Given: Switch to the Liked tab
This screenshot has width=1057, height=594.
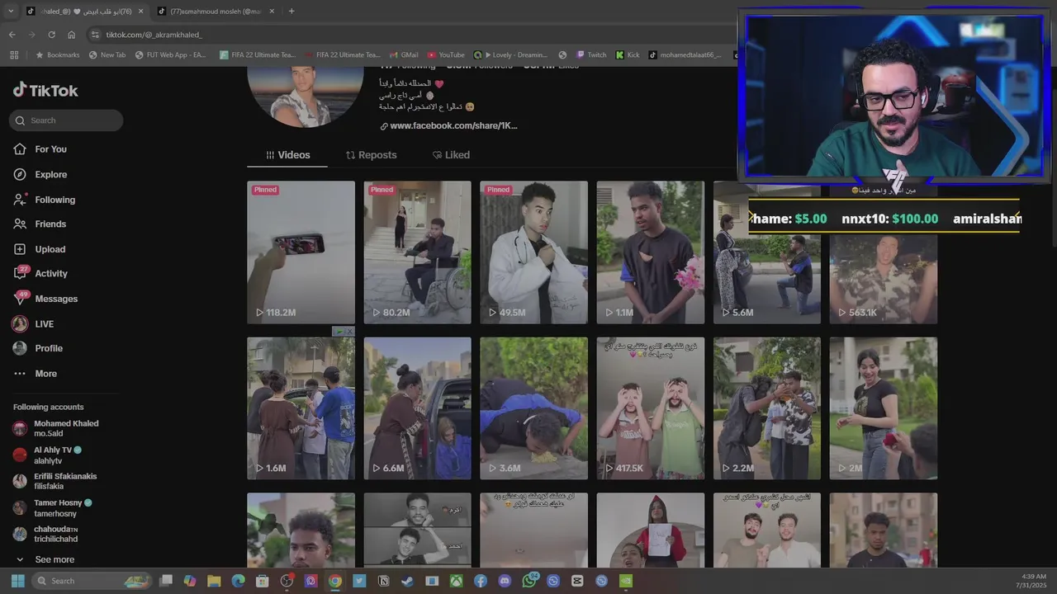Looking at the screenshot, I should 451,155.
